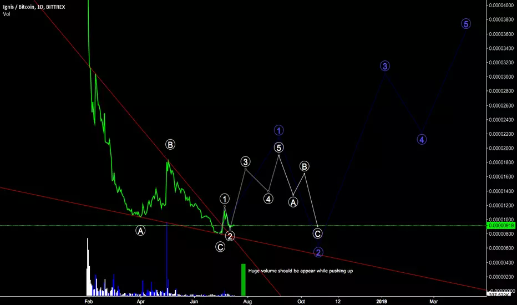Click the 'Huge volume should be appear' note
Viewport: 517px width, 305px height.
pyautogui.click(x=300, y=271)
